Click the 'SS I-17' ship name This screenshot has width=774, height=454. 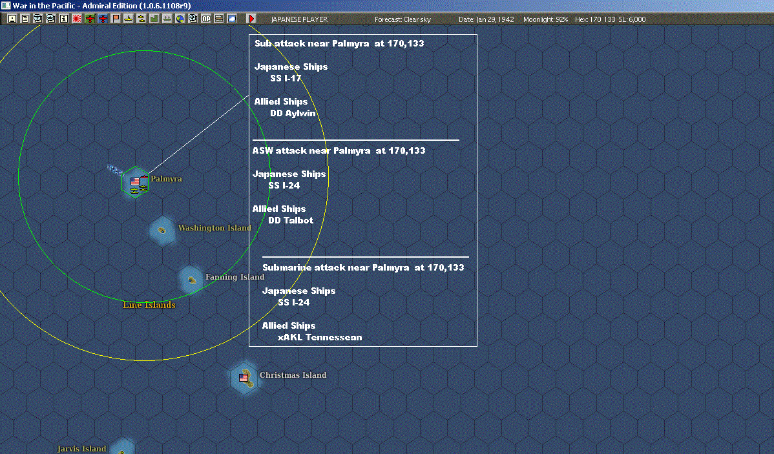coord(286,78)
